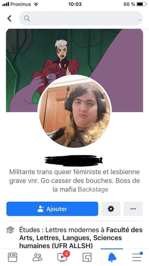Open the Friends tab icon
The width and height of the screenshot is (149, 266).
tap(37, 257)
